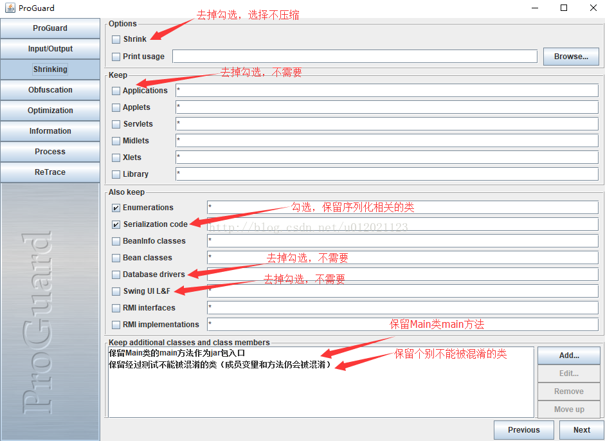Click the Remove button
Image resolution: width=605 pixels, height=441 pixels.
569,392
